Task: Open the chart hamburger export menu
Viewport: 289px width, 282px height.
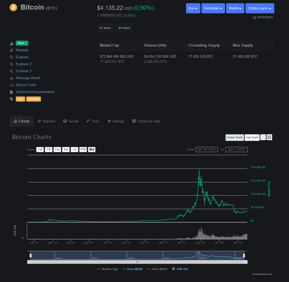Action: [x=269, y=137]
